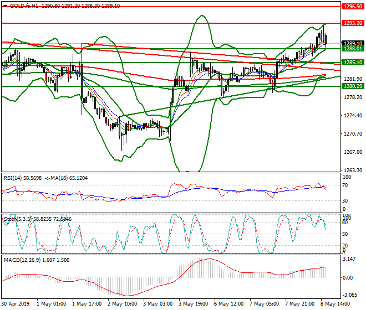This screenshot has width=366, height=310.
Task: Click the 1263.30 price scale value
Action: tap(353, 170)
